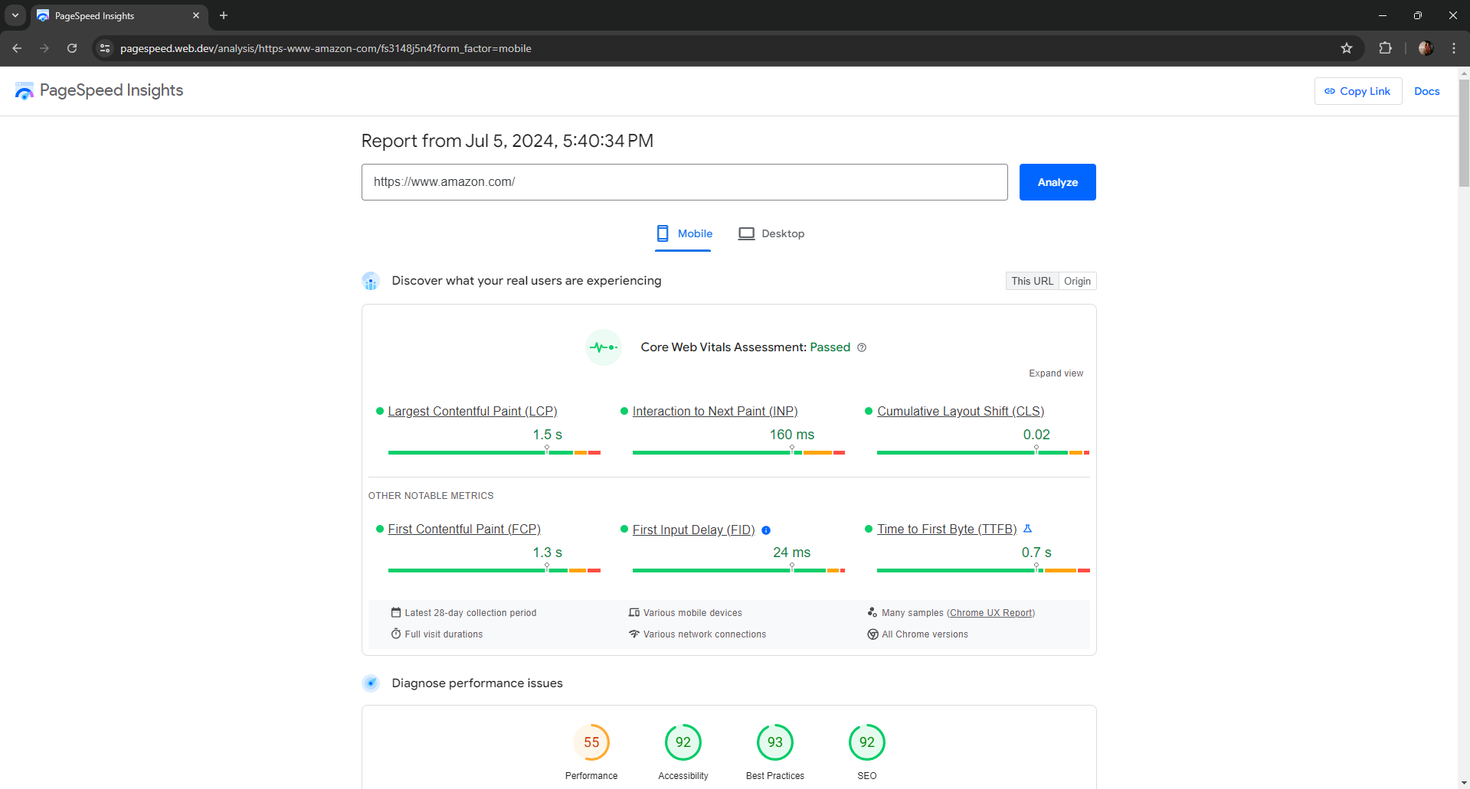
Task: Switch to the Desktop tab
Action: [x=771, y=233]
